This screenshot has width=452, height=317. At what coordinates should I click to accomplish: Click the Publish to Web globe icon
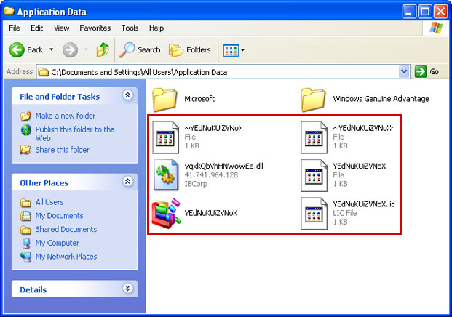pyautogui.click(x=26, y=130)
